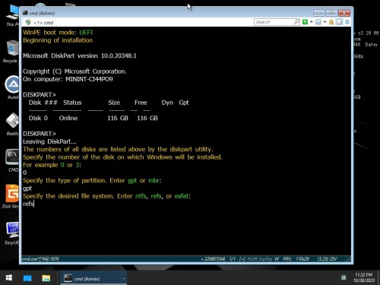380x285 pixels.
Task: Click the shield icon on the cmd tab
Action: (28, 23)
